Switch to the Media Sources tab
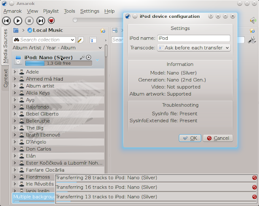Viewport: 259px width, 206px height. coord(5,46)
